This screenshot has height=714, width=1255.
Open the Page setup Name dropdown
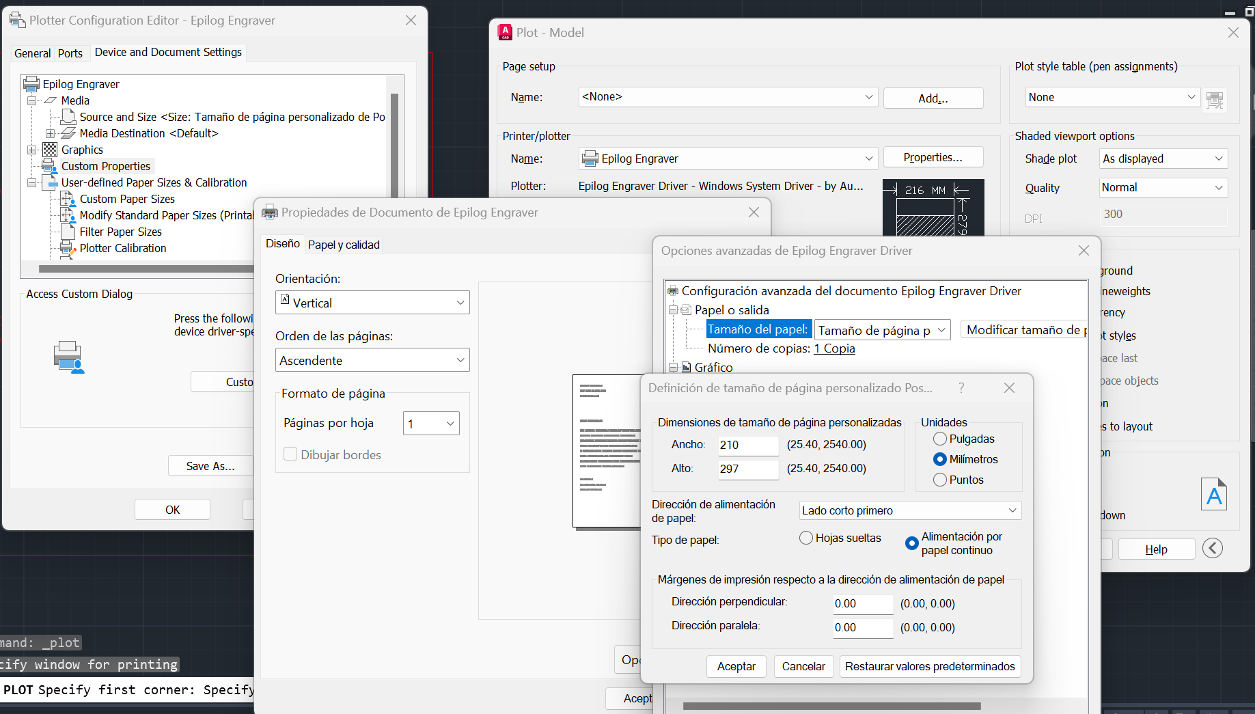point(728,97)
